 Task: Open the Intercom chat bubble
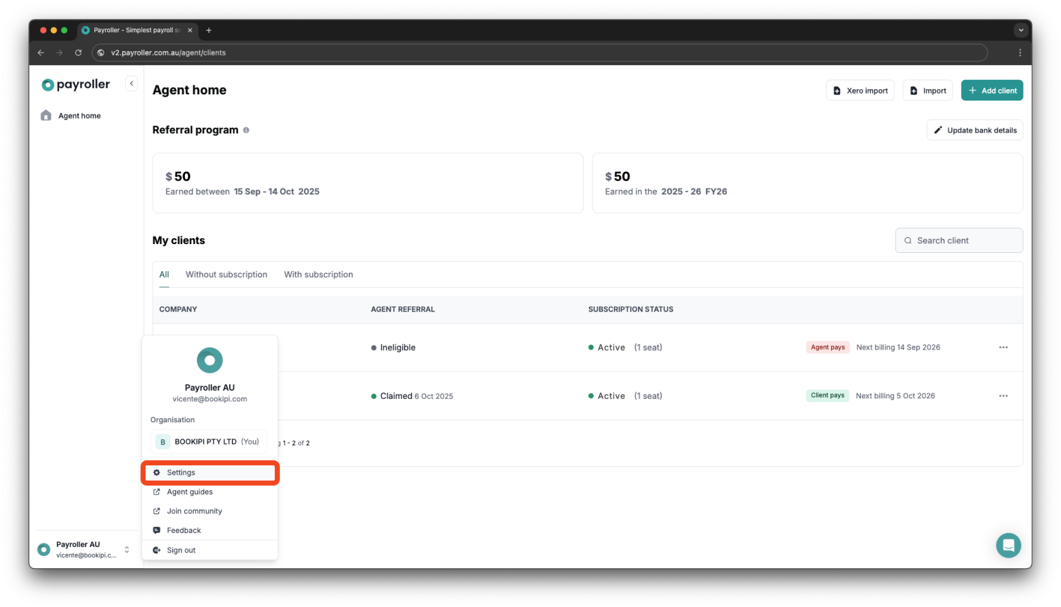pos(1009,545)
